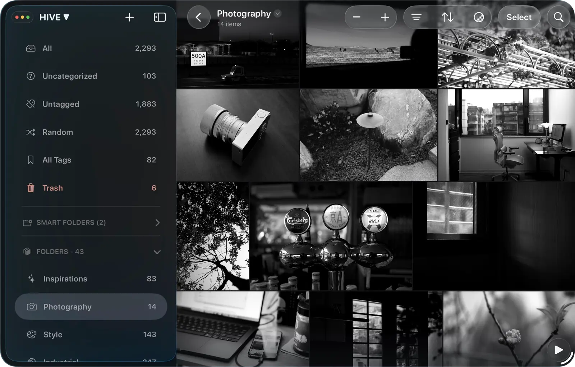The height and width of the screenshot is (367, 575).
Task: Collapse the Folders section
Action: 157,252
